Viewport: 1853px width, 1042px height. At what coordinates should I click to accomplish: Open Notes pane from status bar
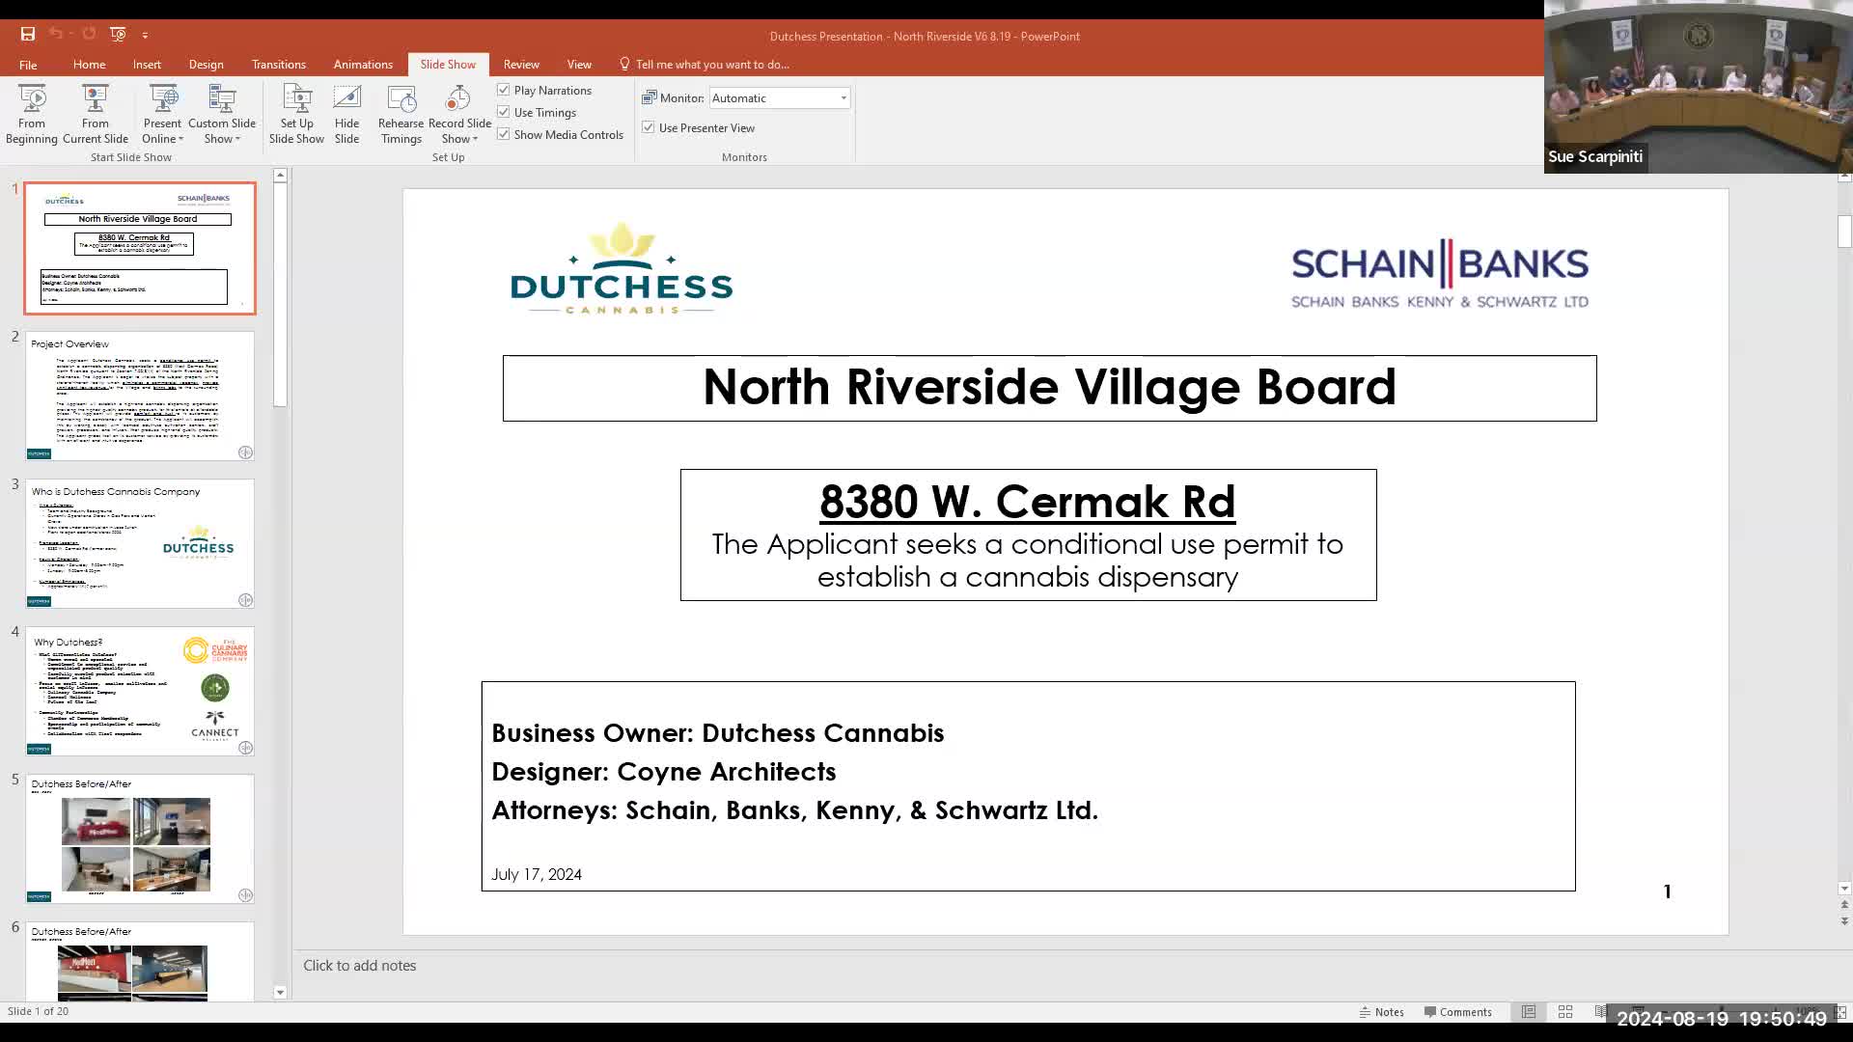tap(1381, 1012)
